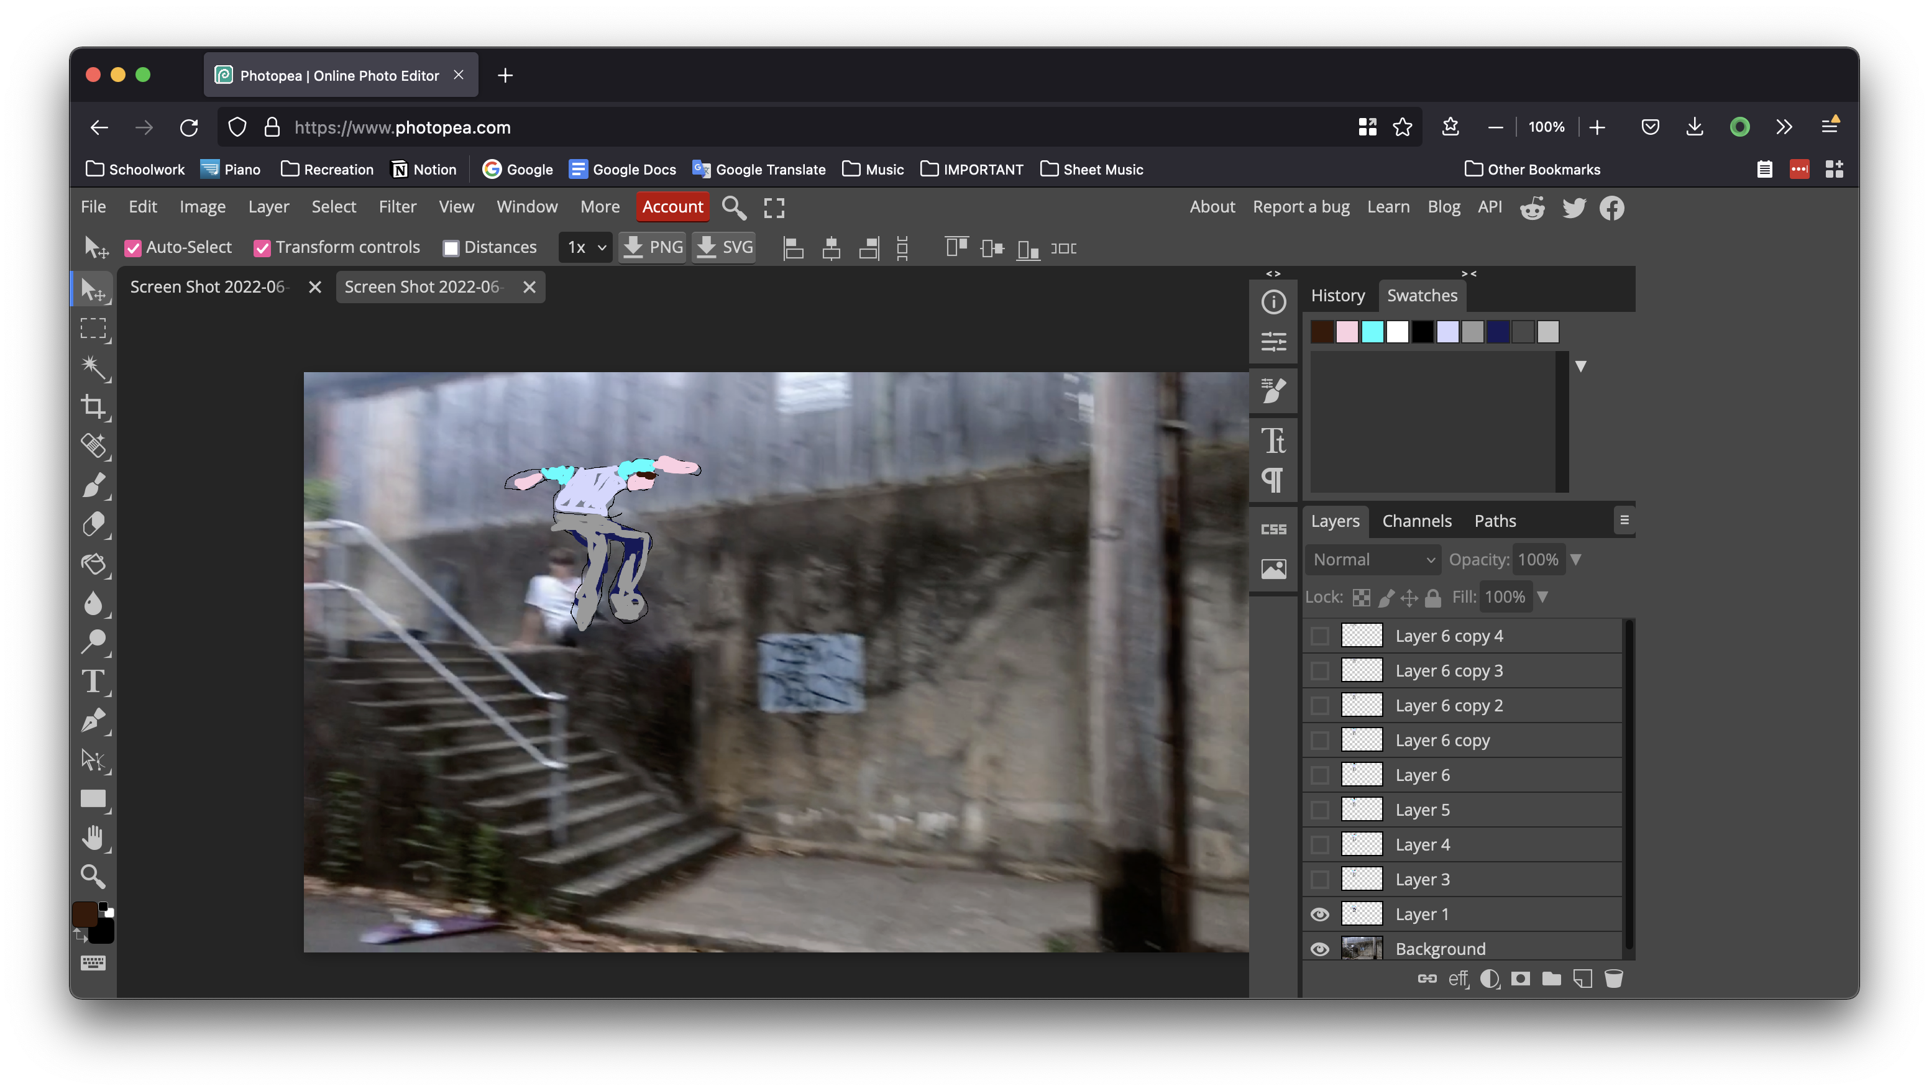1929x1091 pixels.
Task: Select the Path Select tool
Action: point(94,760)
